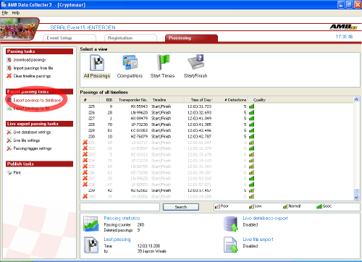Click Download passings task

pyautogui.click(x=30, y=60)
